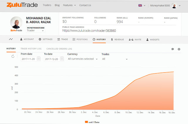Click the Invite people icon
Viewport: 188px width, 124px height.
(131, 40)
